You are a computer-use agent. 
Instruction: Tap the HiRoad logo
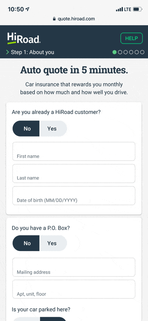tap(24, 38)
